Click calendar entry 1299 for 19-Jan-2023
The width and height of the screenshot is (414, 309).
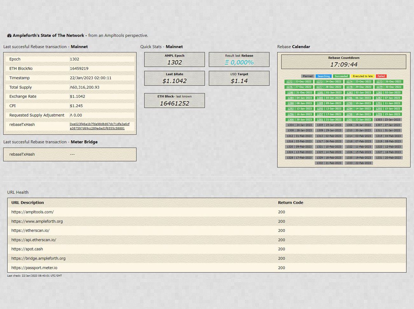[x=379, y=114]
